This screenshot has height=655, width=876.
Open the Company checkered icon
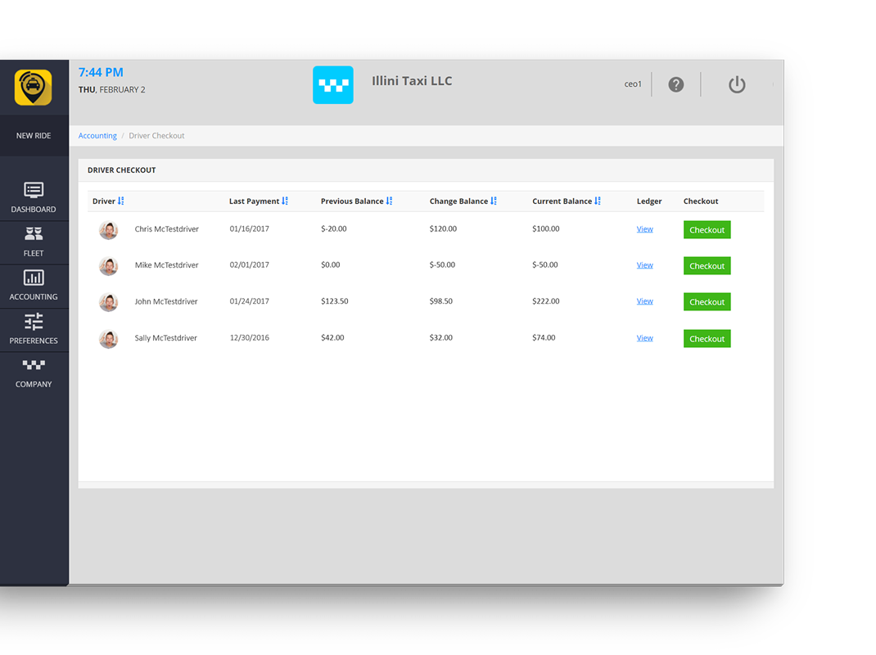tap(34, 365)
